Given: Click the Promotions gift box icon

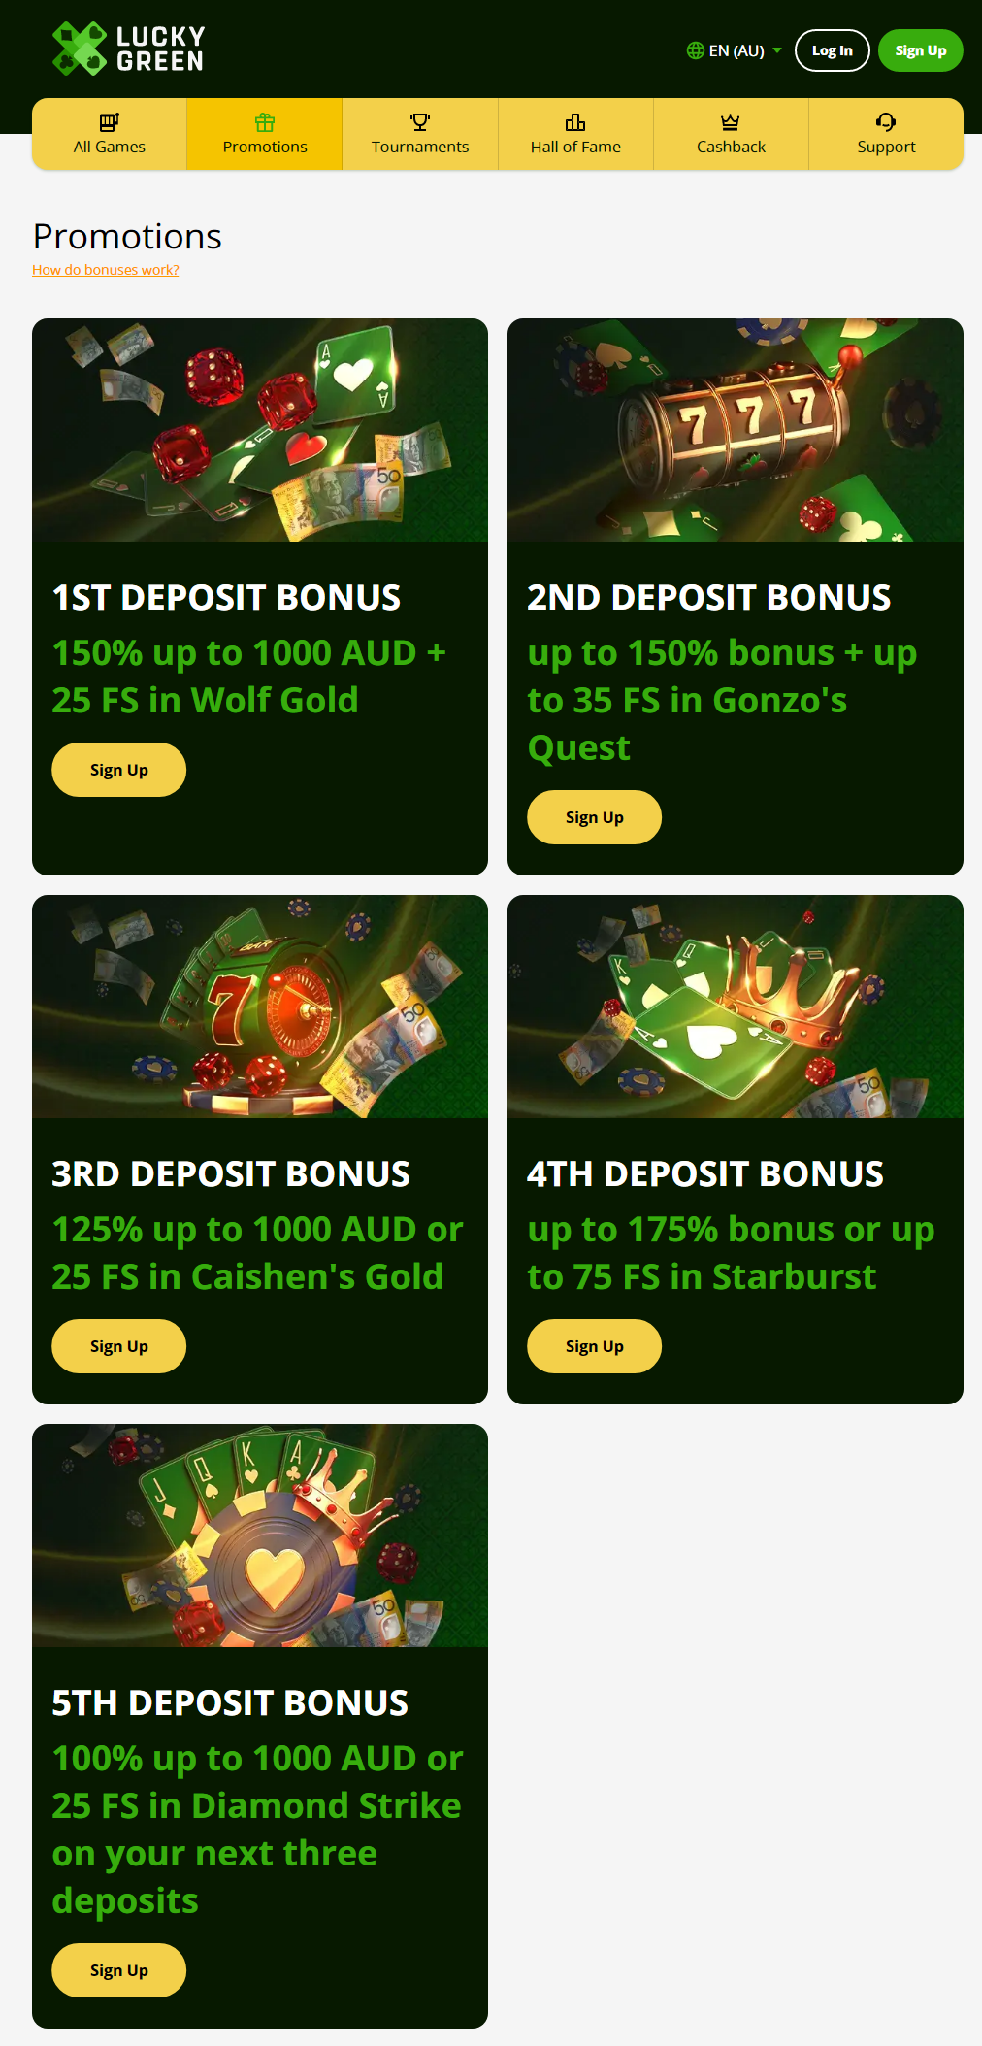Looking at the screenshot, I should pyautogui.click(x=265, y=122).
